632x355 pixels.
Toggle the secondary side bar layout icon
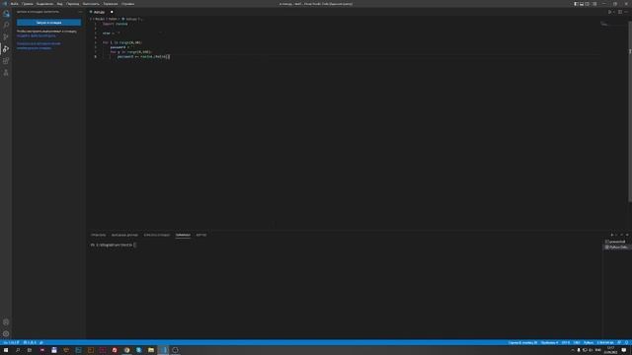point(588,4)
